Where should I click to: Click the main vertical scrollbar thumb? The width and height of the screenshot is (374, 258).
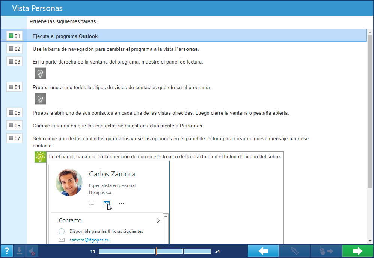370,112
